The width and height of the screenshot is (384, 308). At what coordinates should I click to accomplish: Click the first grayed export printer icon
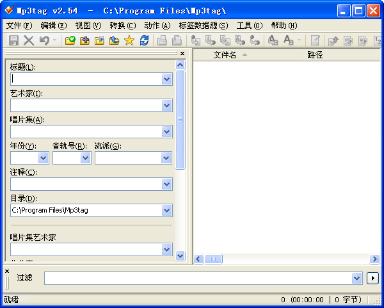(162, 40)
